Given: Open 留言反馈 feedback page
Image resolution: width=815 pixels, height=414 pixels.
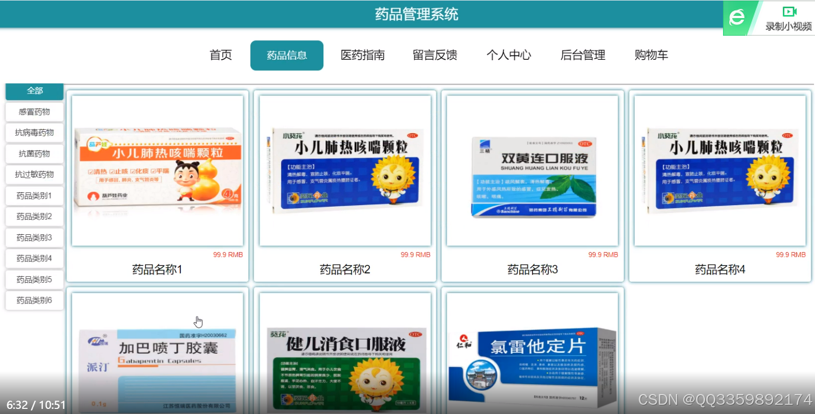Looking at the screenshot, I should pos(435,55).
